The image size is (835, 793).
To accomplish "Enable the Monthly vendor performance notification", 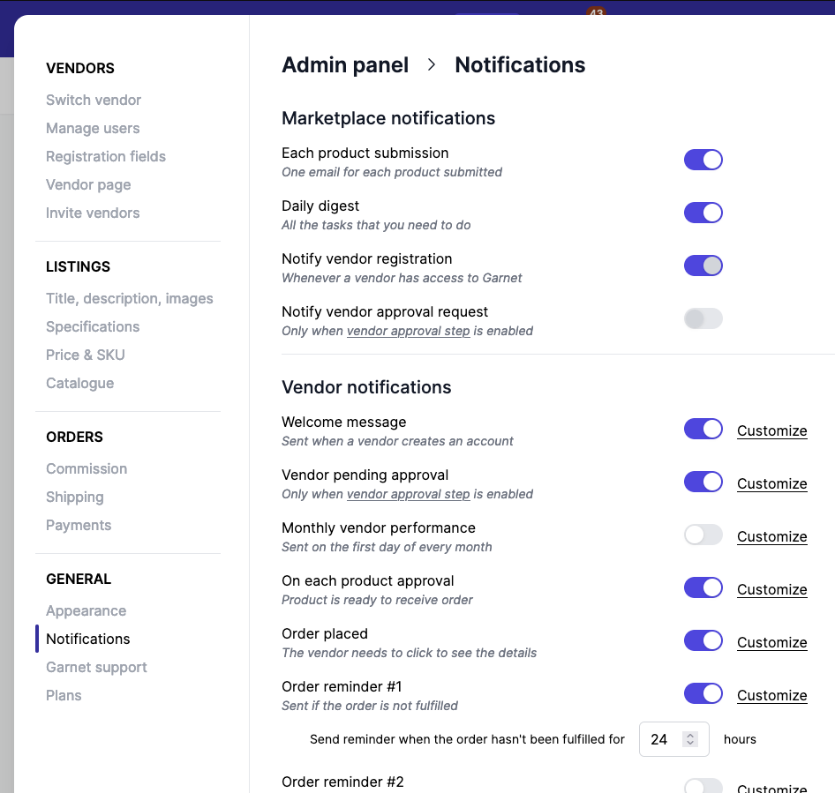I will click(x=703, y=535).
